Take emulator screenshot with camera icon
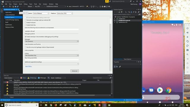190x107 pixels. pyautogui.click(x=187, y=50)
